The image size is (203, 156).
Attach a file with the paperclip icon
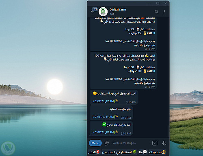tap(107, 143)
